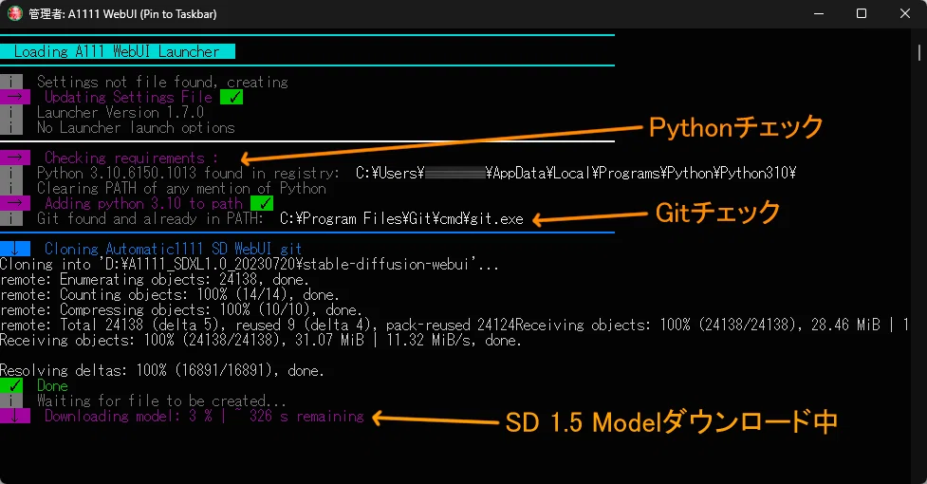Click the info marker beside Settings not file found

click(11, 82)
